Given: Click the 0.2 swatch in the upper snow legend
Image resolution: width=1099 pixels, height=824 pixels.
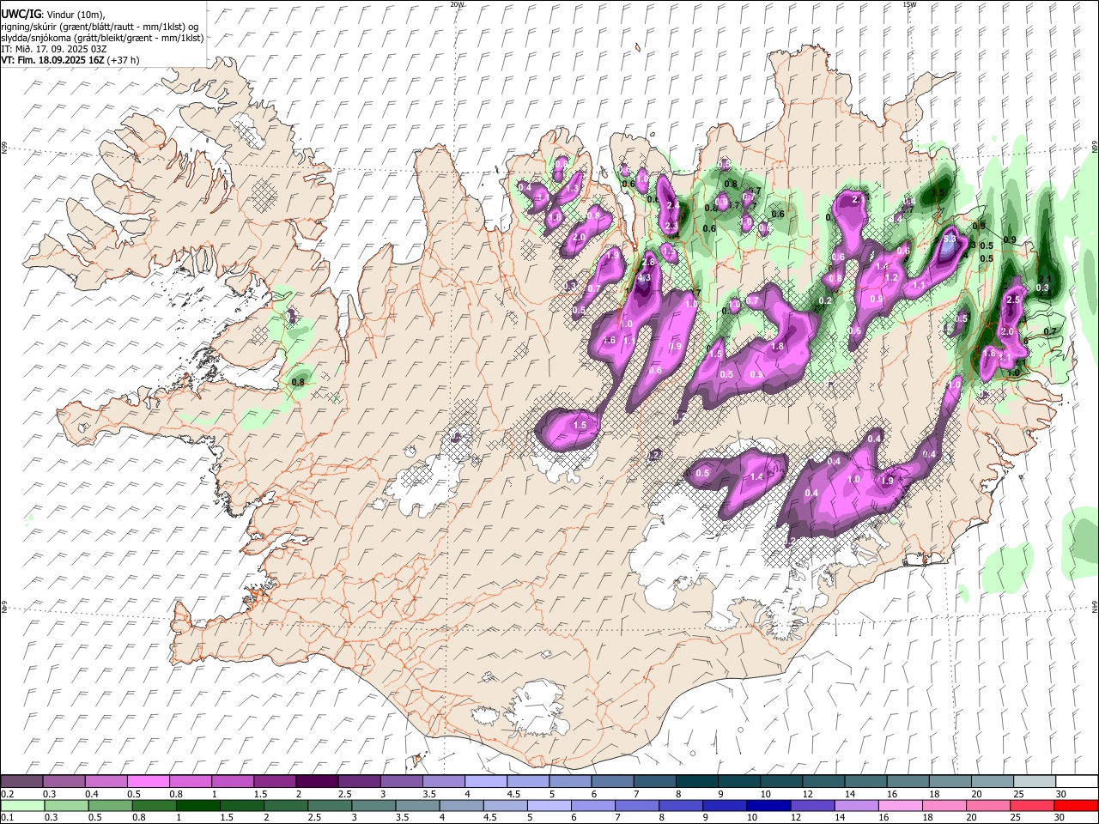Looking at the screenshot, I should click(x=21, y=781).
